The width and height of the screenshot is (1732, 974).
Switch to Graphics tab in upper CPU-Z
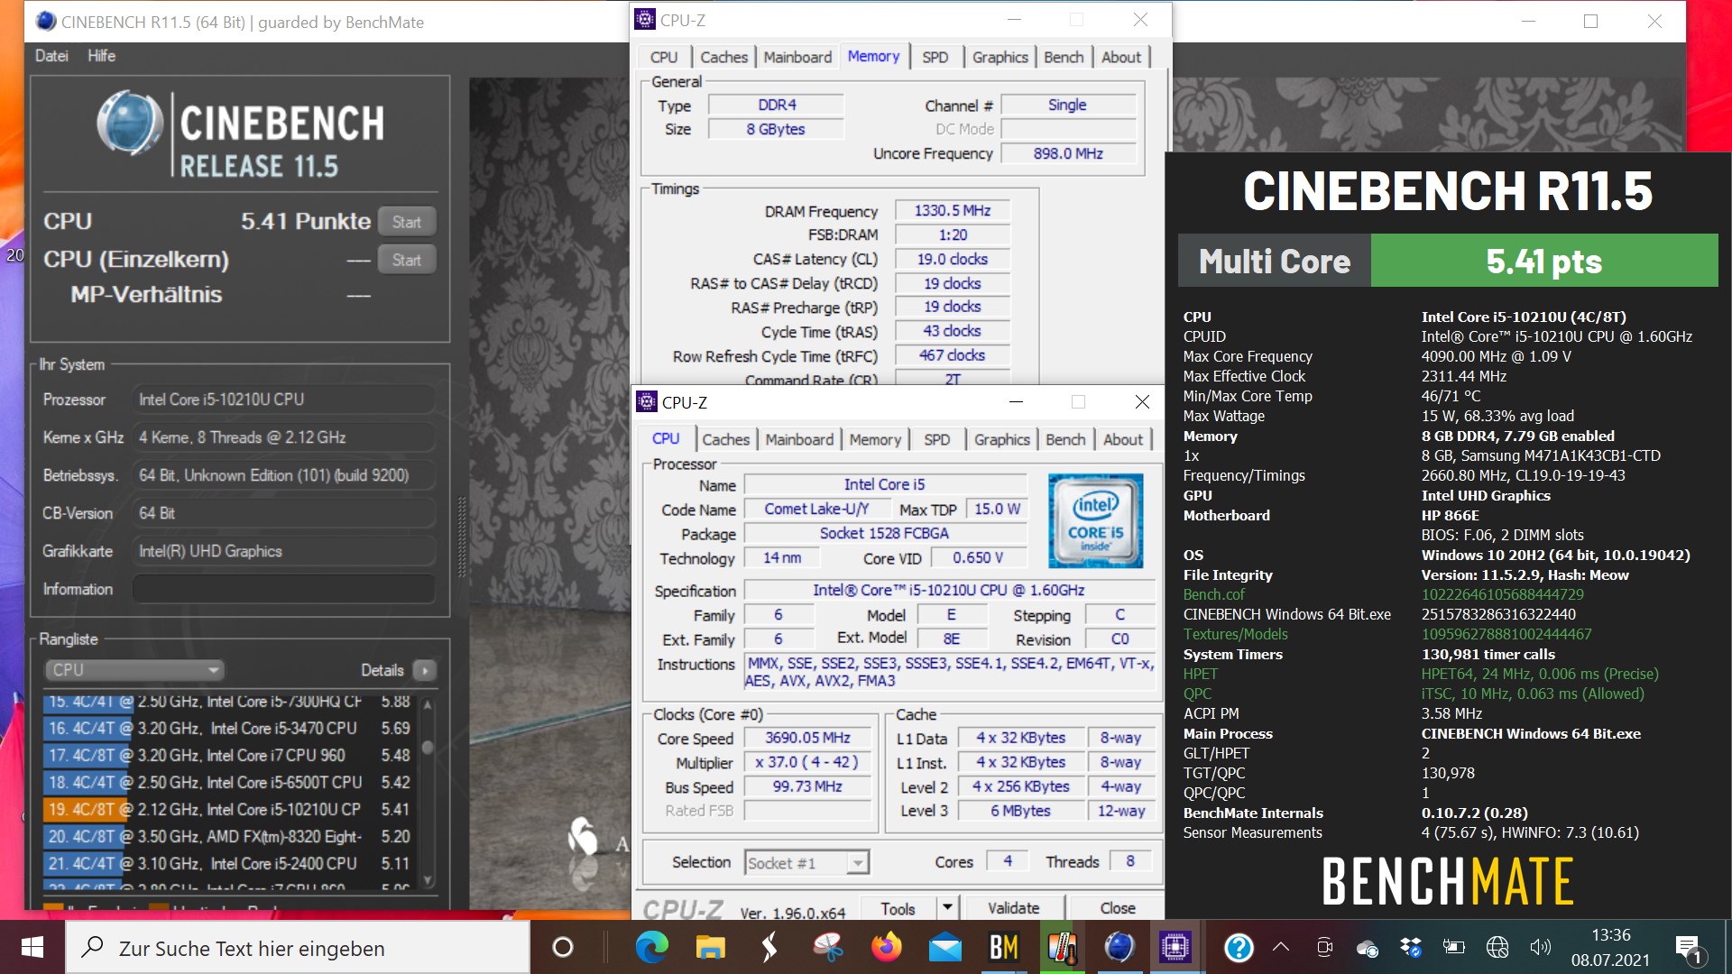tap(1000, 57)
